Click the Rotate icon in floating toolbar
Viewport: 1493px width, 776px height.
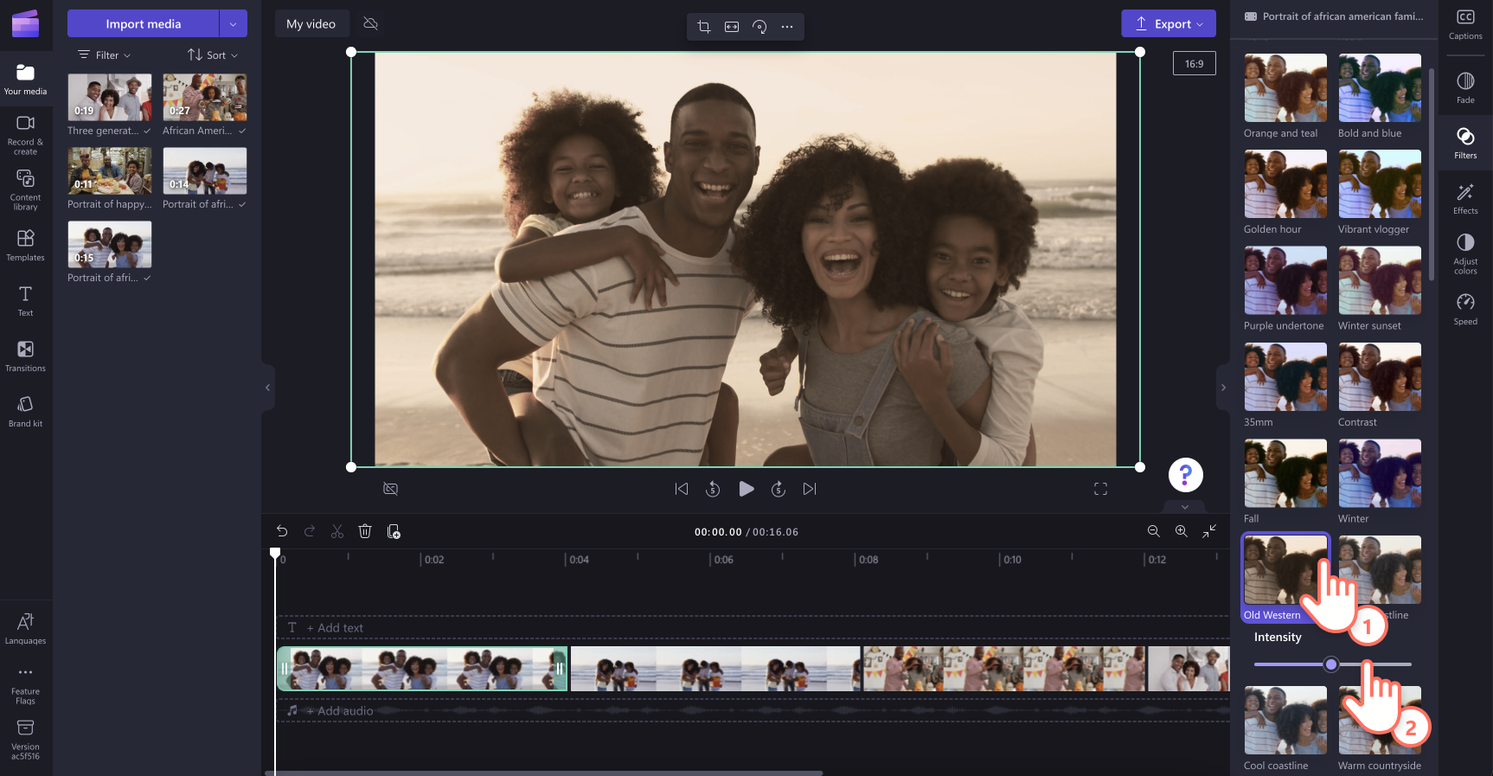click(x=759, y=27)
